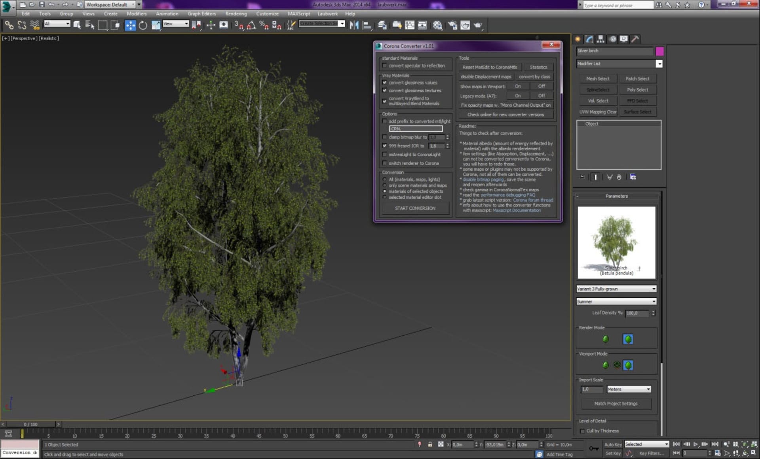
Task: Click the Render Production teapot icon
Action: tap(478, 25)
